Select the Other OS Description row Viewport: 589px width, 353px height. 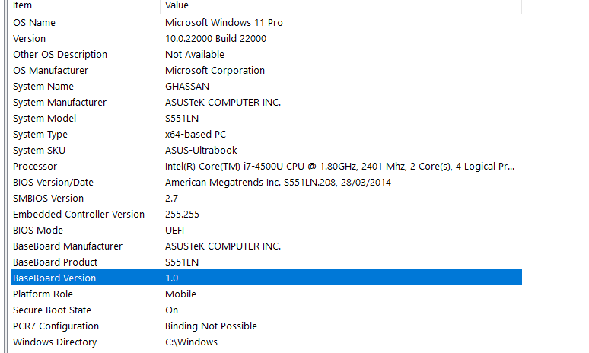(x=266, y=55)
